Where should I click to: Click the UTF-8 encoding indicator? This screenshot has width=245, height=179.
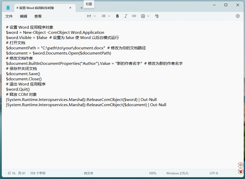click(213, 173)
